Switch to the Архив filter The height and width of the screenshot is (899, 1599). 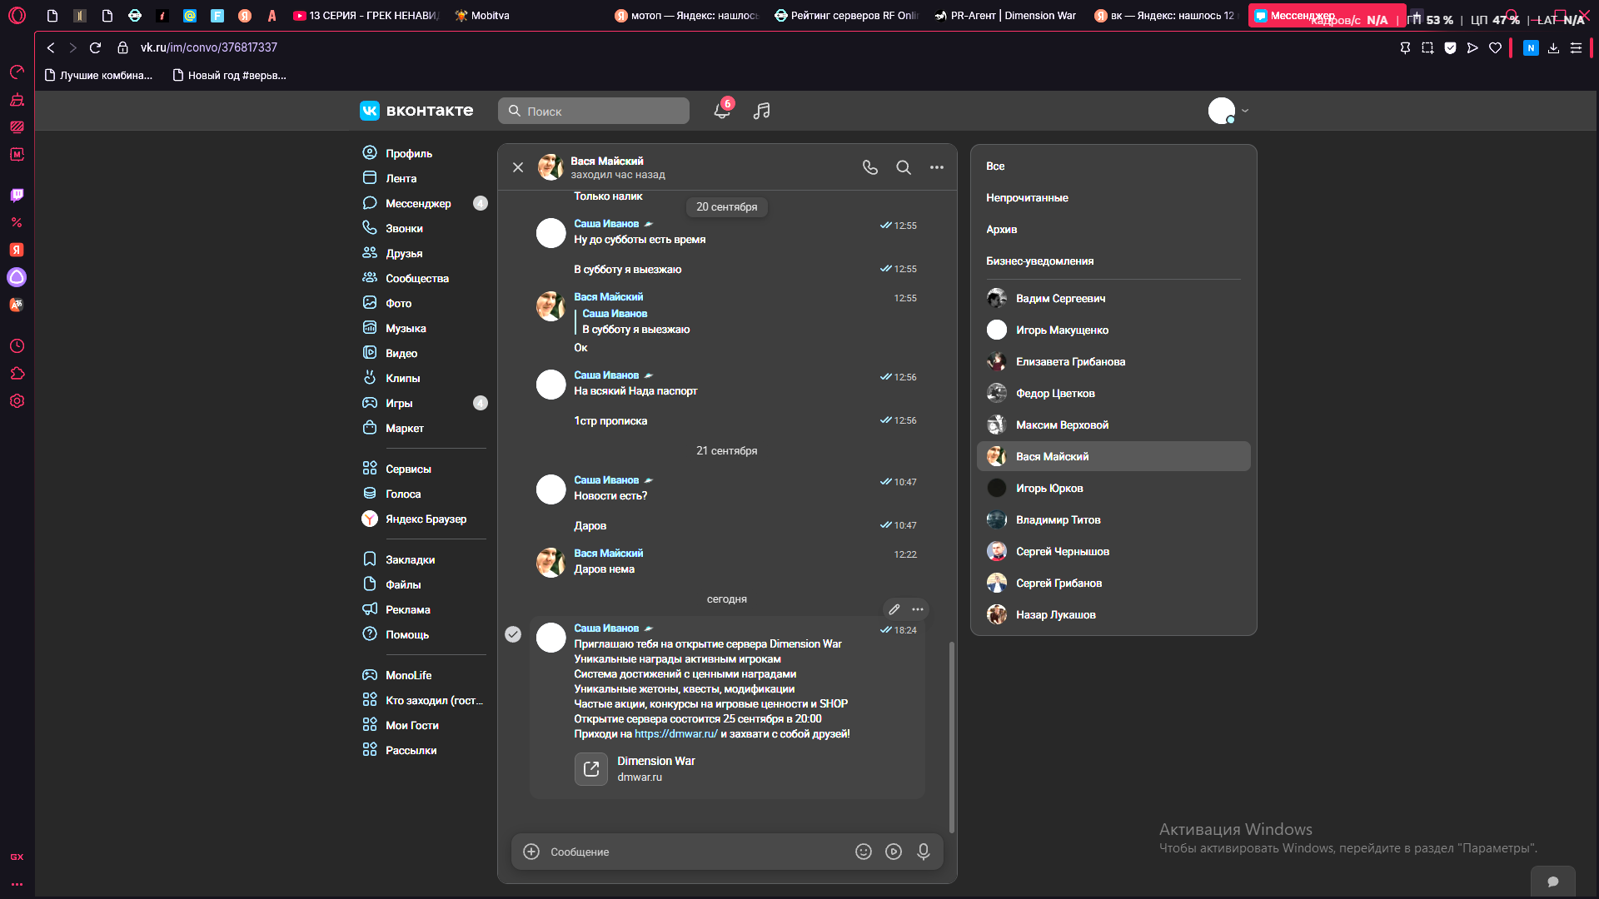coord(1001,229)
